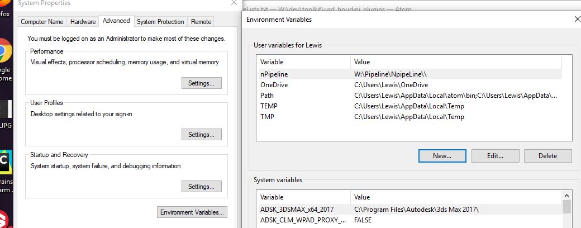Select the Remote tab
581x228 pixels.
pos(201,22)
